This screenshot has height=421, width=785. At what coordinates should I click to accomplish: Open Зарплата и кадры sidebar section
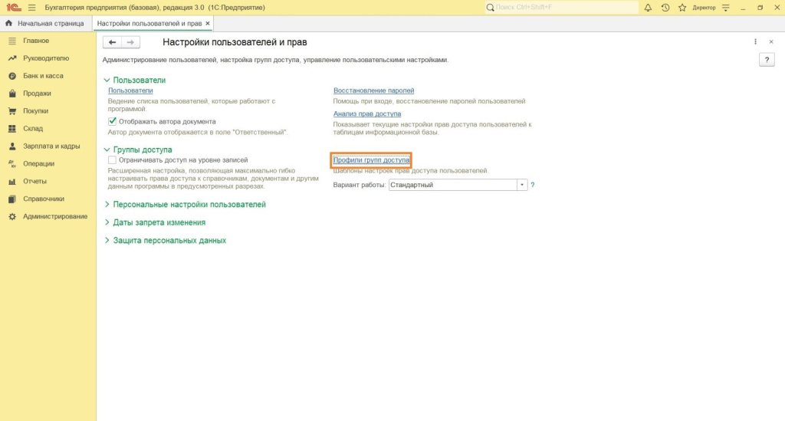click(51, 146)
